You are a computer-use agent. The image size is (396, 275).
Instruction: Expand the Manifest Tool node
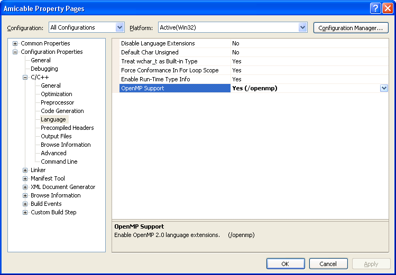coord(25,178)
